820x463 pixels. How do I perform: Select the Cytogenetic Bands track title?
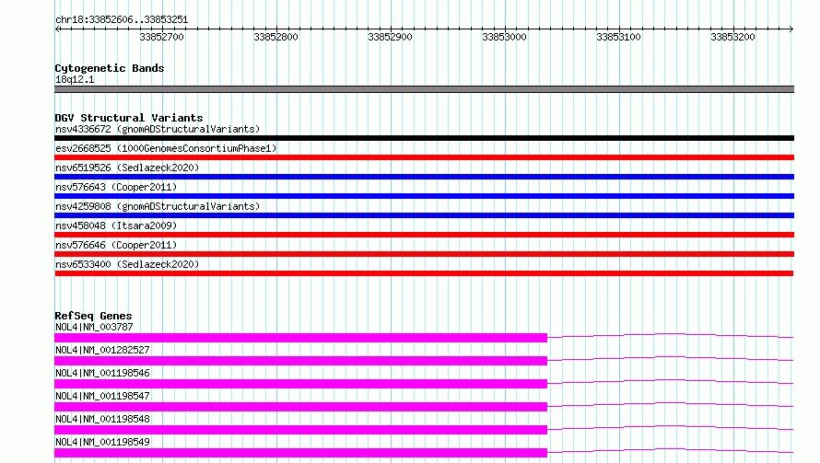click(110, 68)
